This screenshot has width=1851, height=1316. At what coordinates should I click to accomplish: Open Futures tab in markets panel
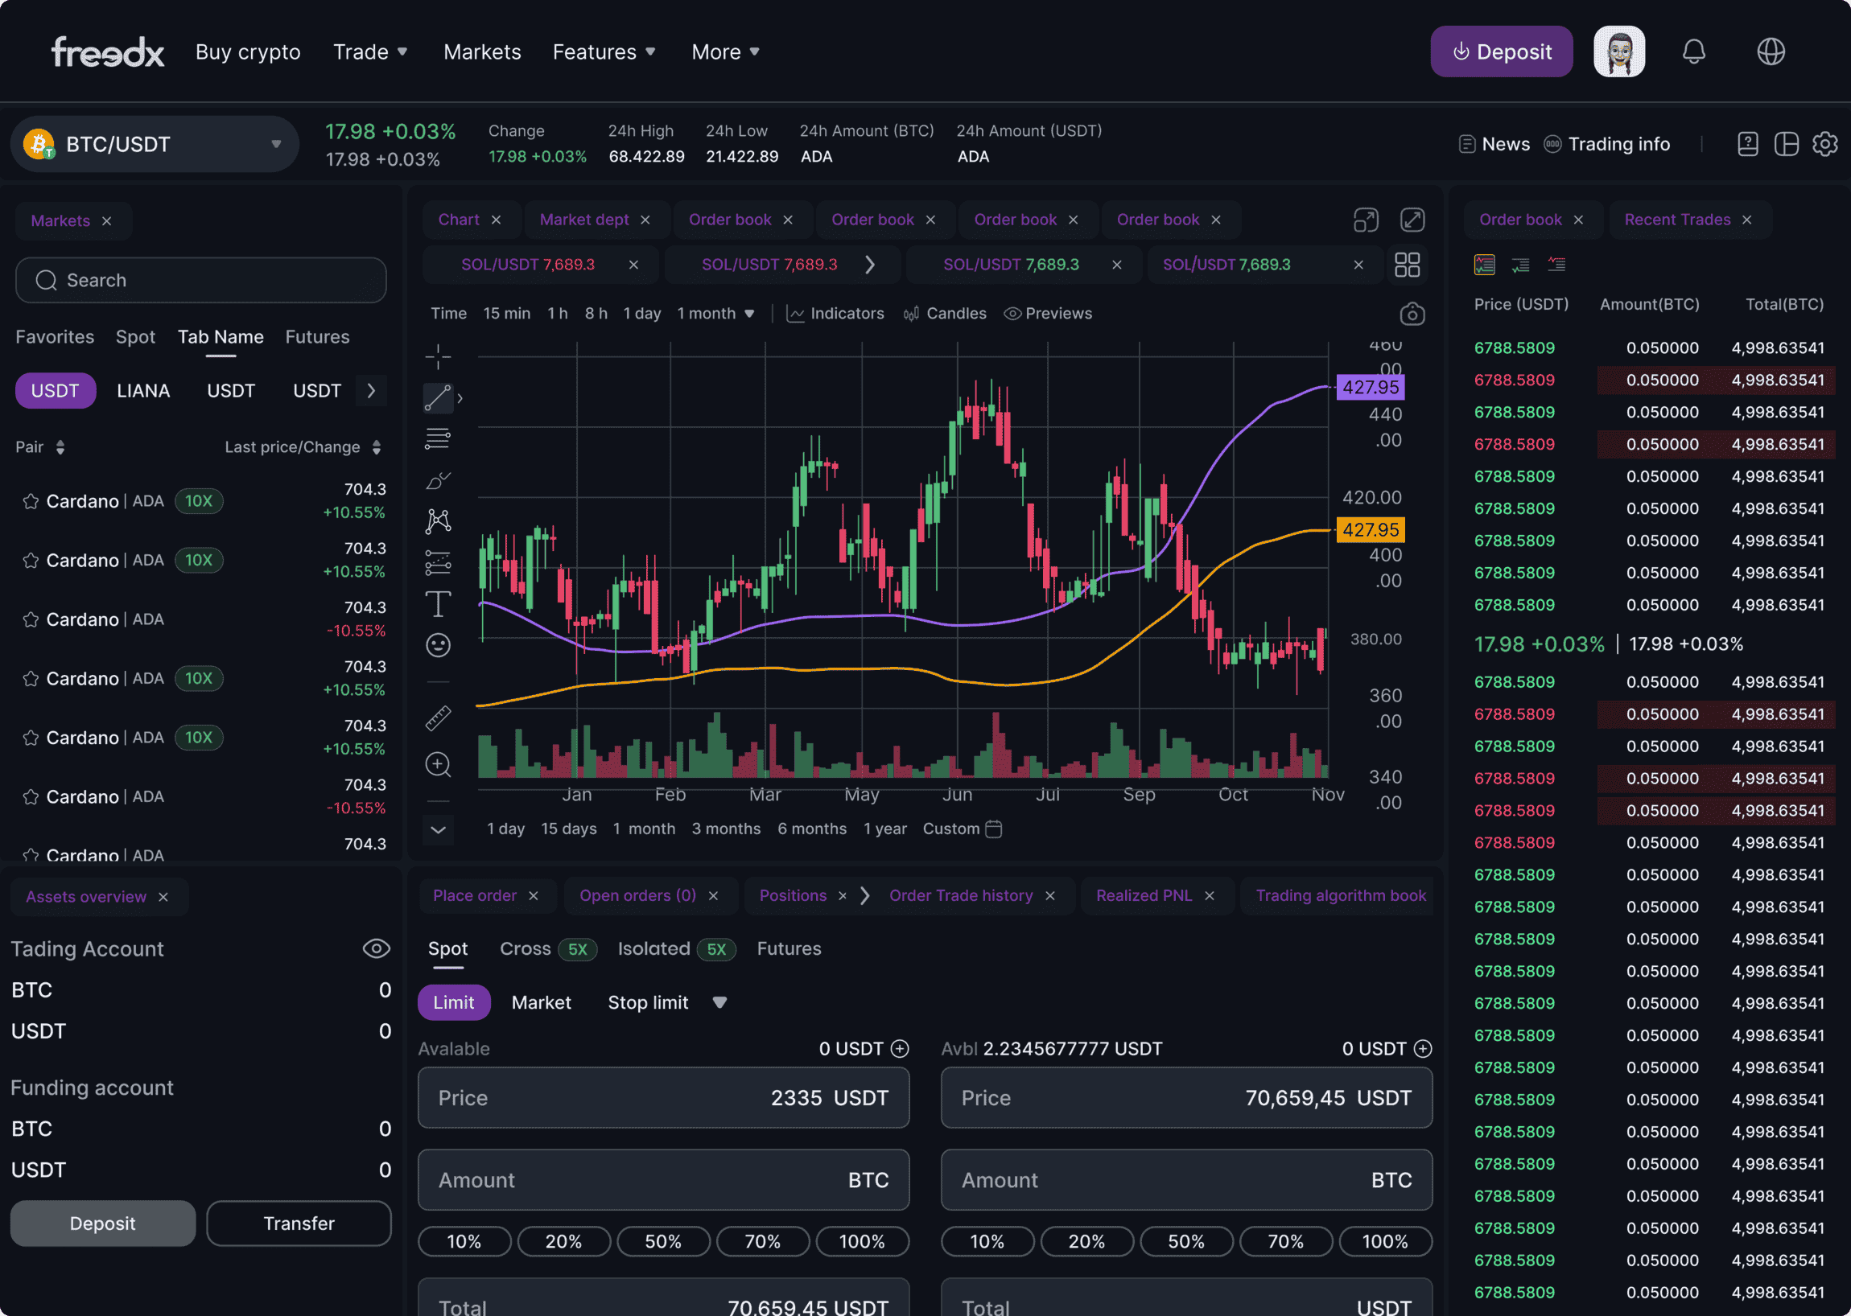[x=317, y=336]
